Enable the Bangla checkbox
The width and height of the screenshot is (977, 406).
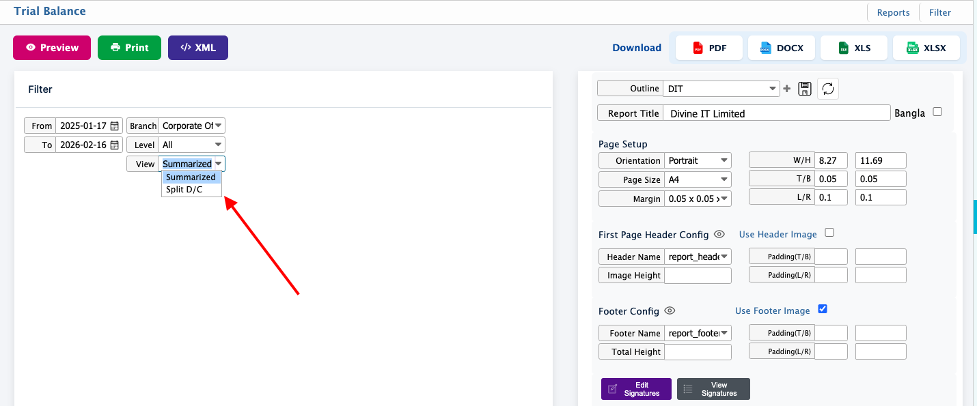[x=937, y=112]
